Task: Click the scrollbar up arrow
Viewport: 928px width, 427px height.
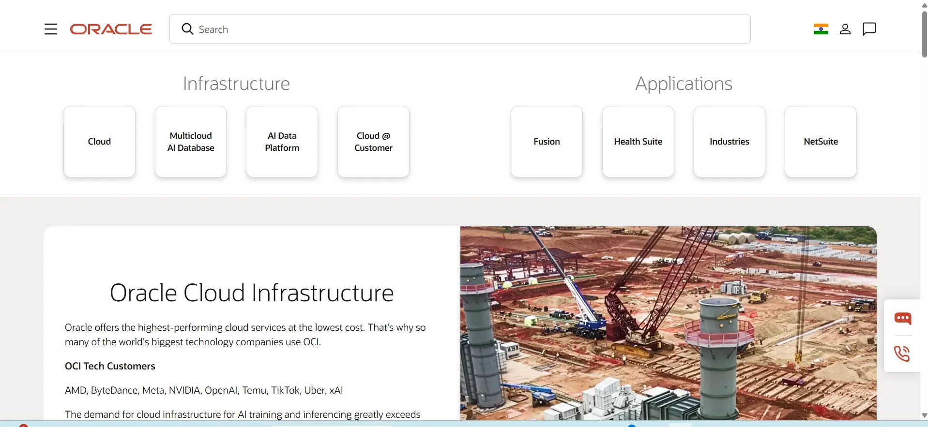Action: click(924, 5)
